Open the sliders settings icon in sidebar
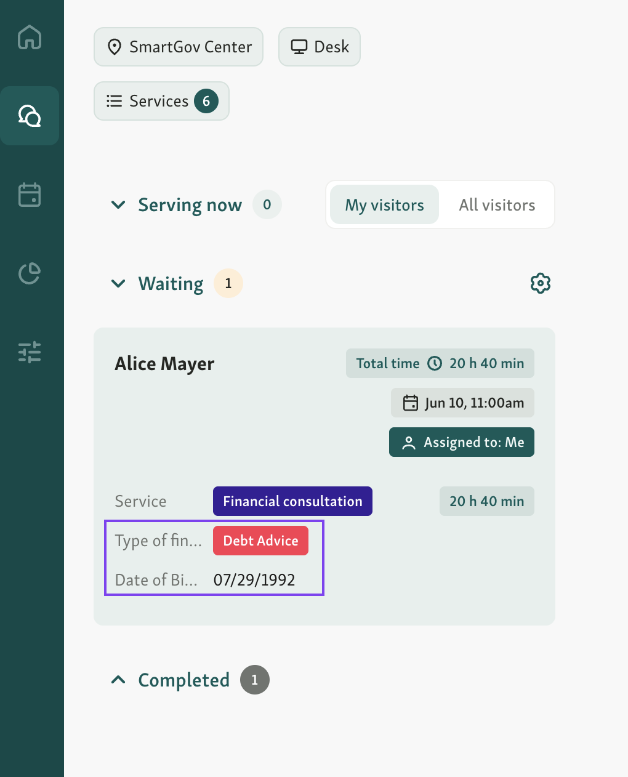Screen dimensions: 628x777 (30, 352)
